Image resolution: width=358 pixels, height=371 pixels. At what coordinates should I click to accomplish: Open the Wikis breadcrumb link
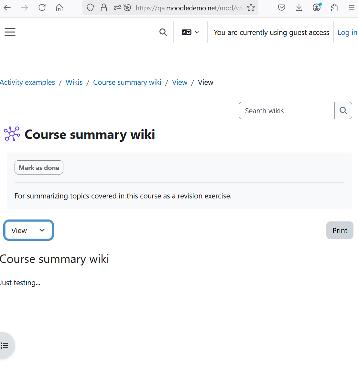74,82
